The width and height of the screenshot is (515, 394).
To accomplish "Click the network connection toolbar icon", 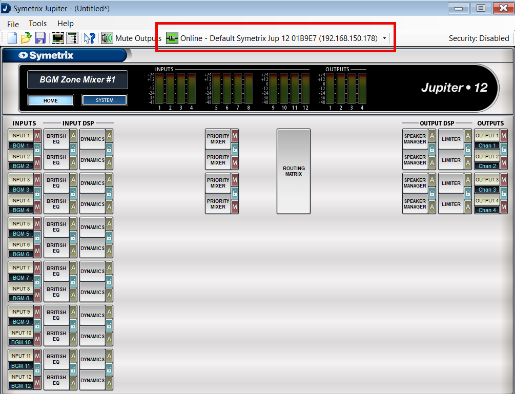I will click(x=58, y=38).
